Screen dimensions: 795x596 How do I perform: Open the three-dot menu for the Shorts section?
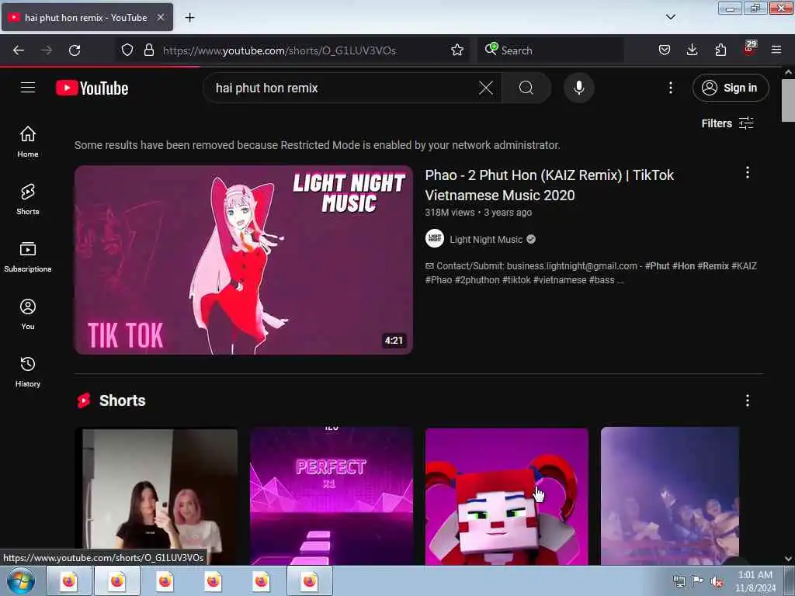tap(748, 401)
